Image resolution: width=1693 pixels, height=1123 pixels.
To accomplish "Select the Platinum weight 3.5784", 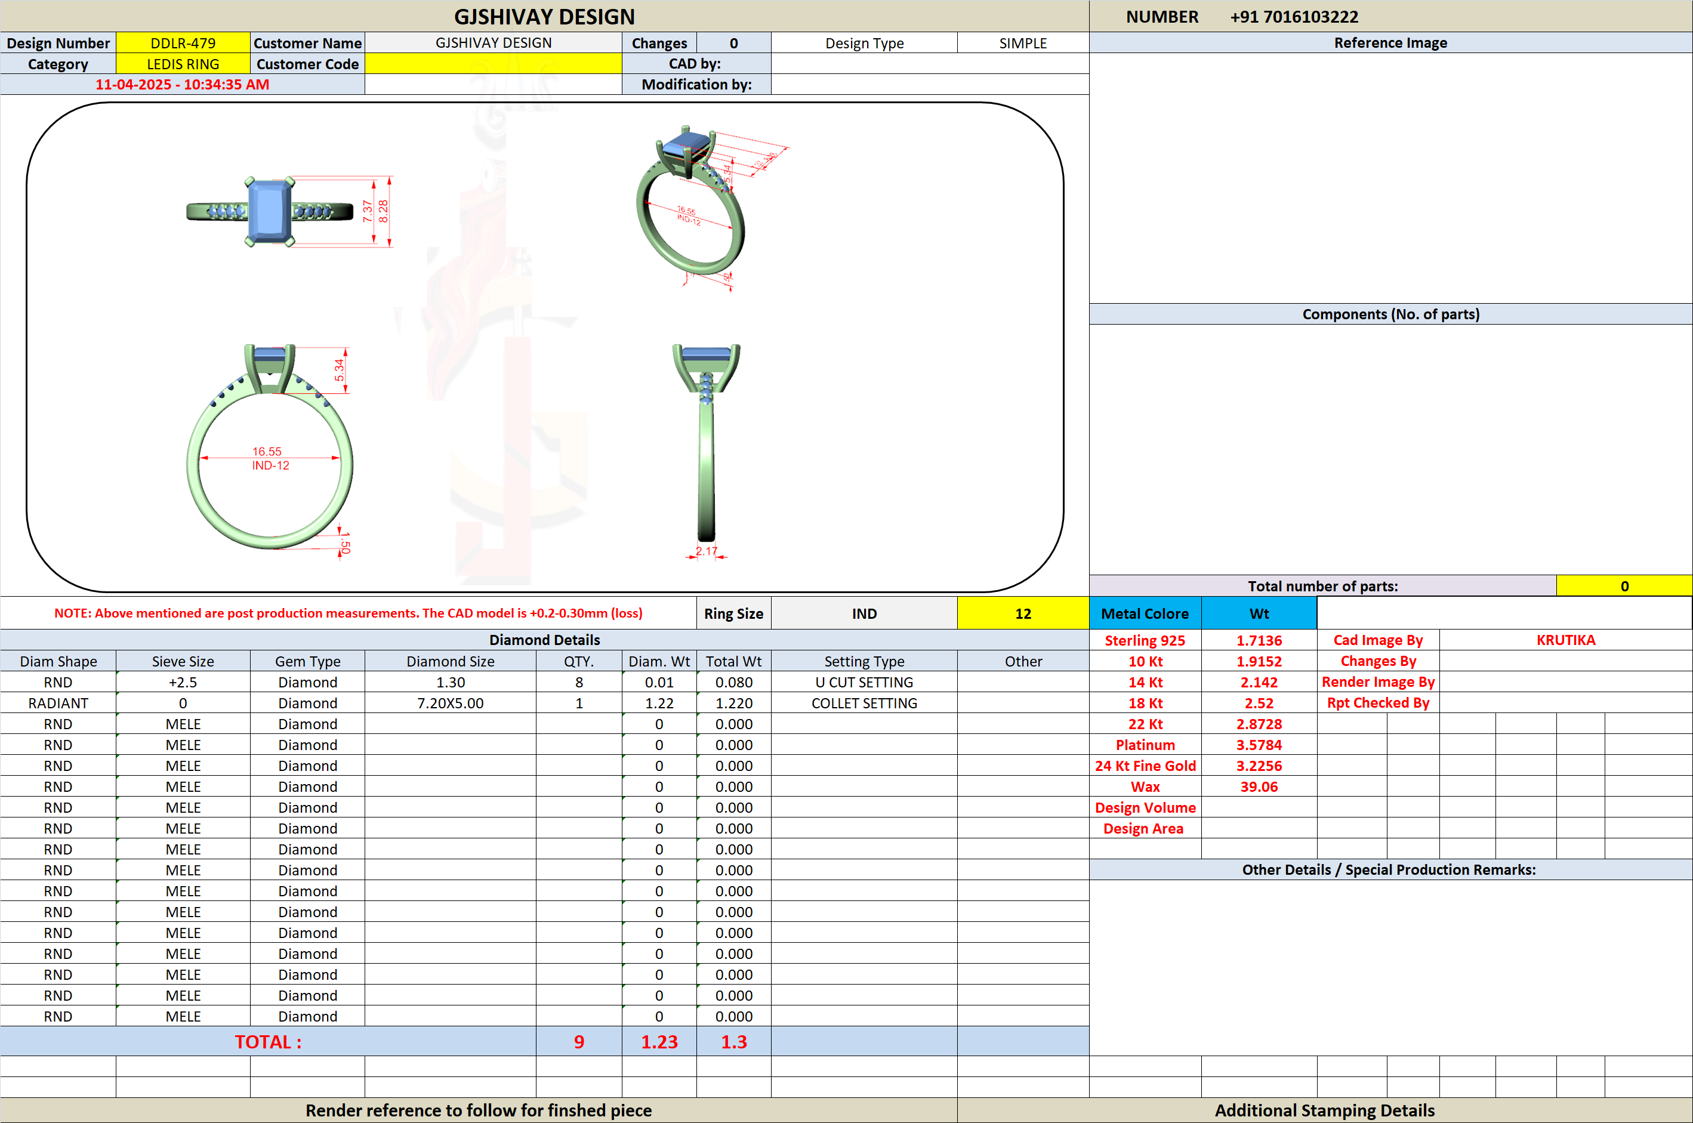I will coord(1259,745).
